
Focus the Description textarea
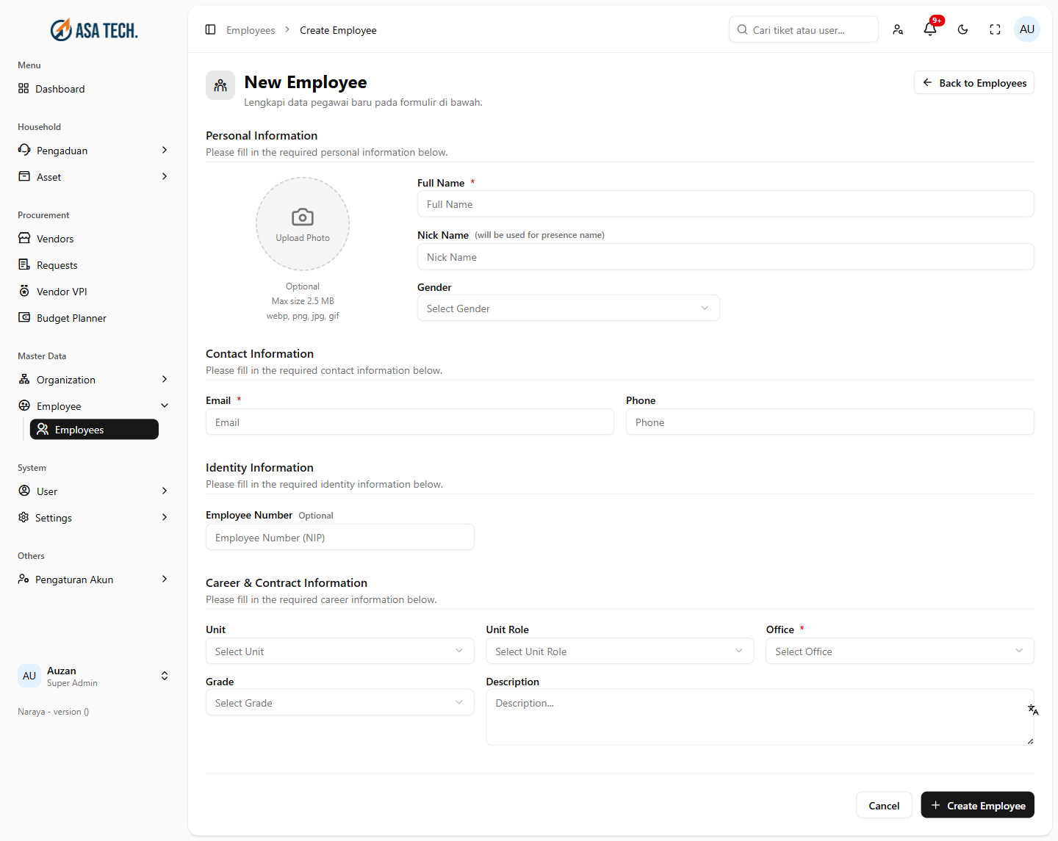[x=760, y=718]
